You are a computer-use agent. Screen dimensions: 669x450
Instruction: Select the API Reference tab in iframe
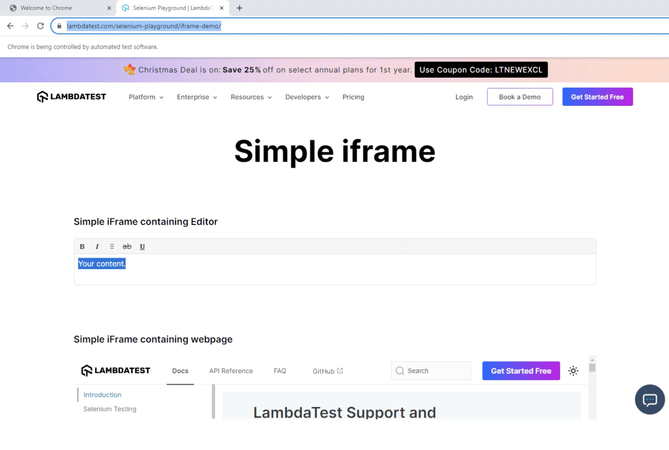[x=231, y=371]
